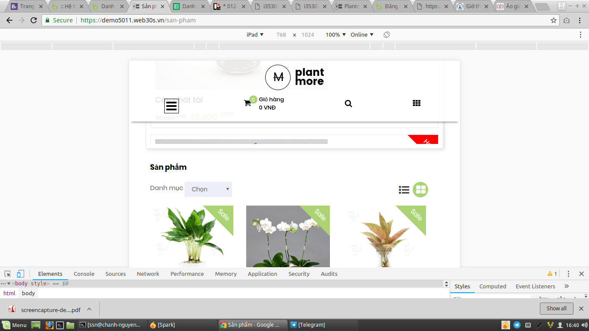Switch to the Audits tab
The height and width of the screenshot is (331, 589).
[x=329, y=274]
